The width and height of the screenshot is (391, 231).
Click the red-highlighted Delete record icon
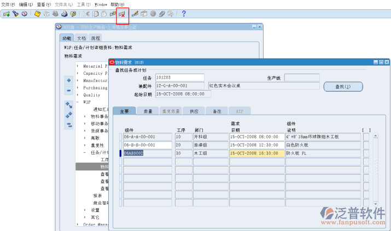click(x=121, y=14)
